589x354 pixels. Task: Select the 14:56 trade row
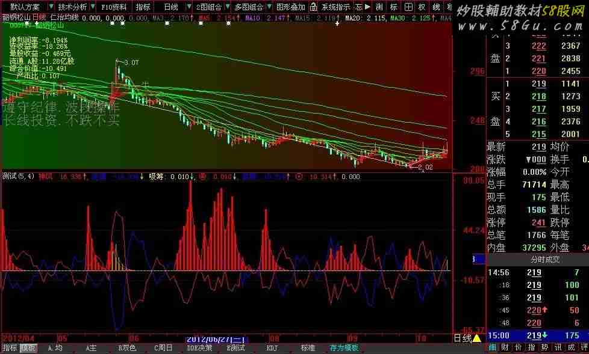[538, 273]
